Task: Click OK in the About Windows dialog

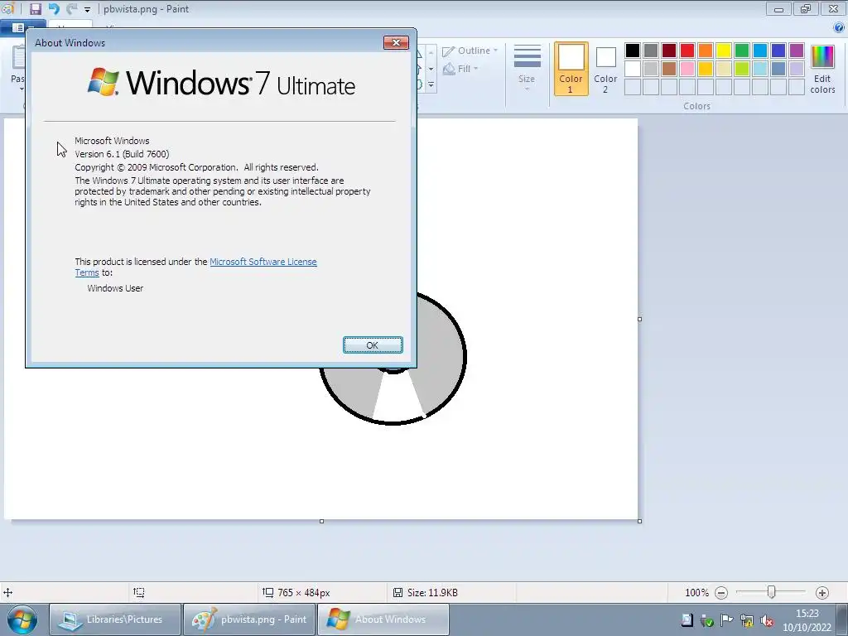Action: [x=373, y=345]
